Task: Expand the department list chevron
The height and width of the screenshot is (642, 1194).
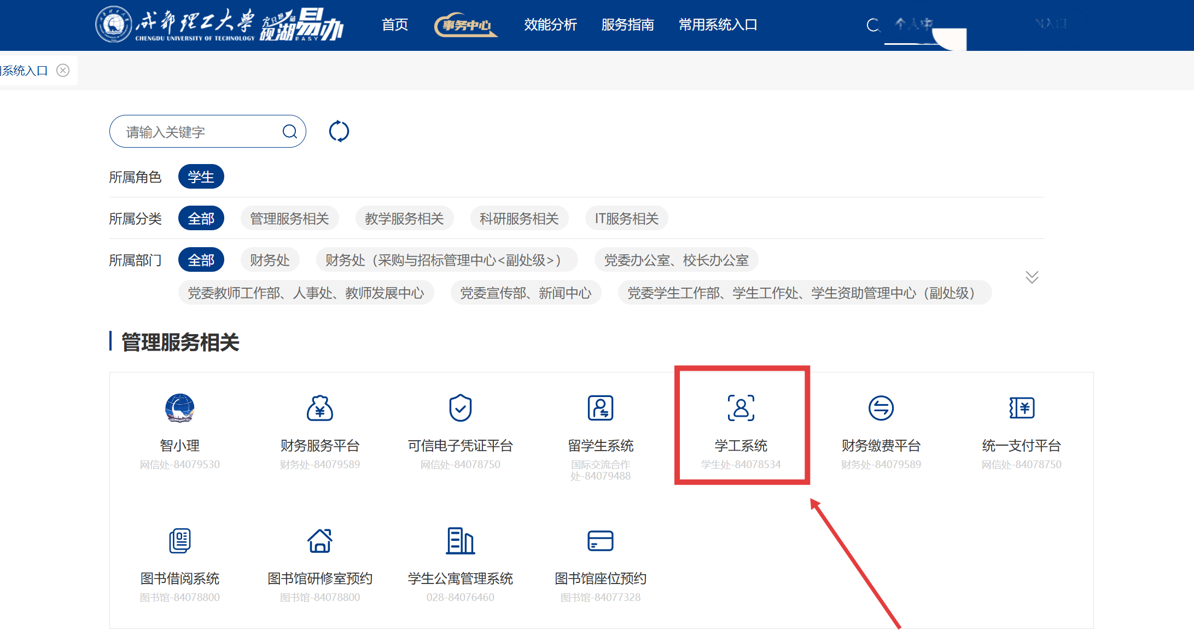Action: point(1032,277)
